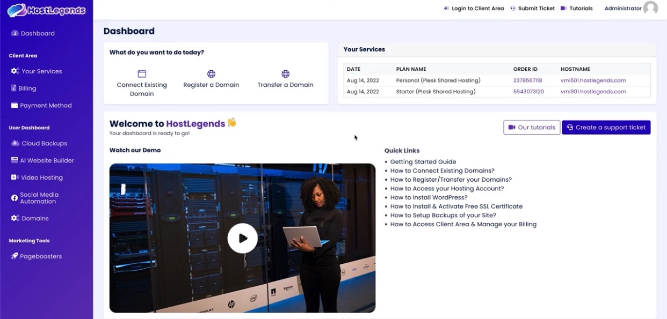Click the demo video thumbnail image
Viewport: 667px width, 319px height.
(242, 238)
